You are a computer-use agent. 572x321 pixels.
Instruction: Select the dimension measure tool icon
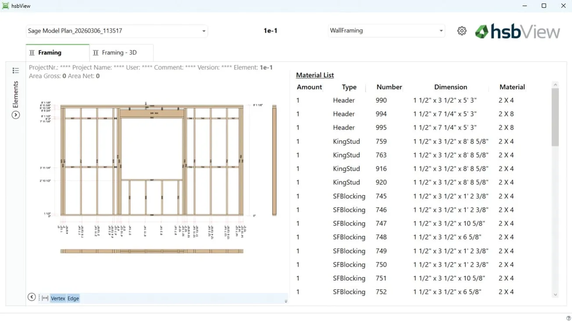(x=45, y=298)
